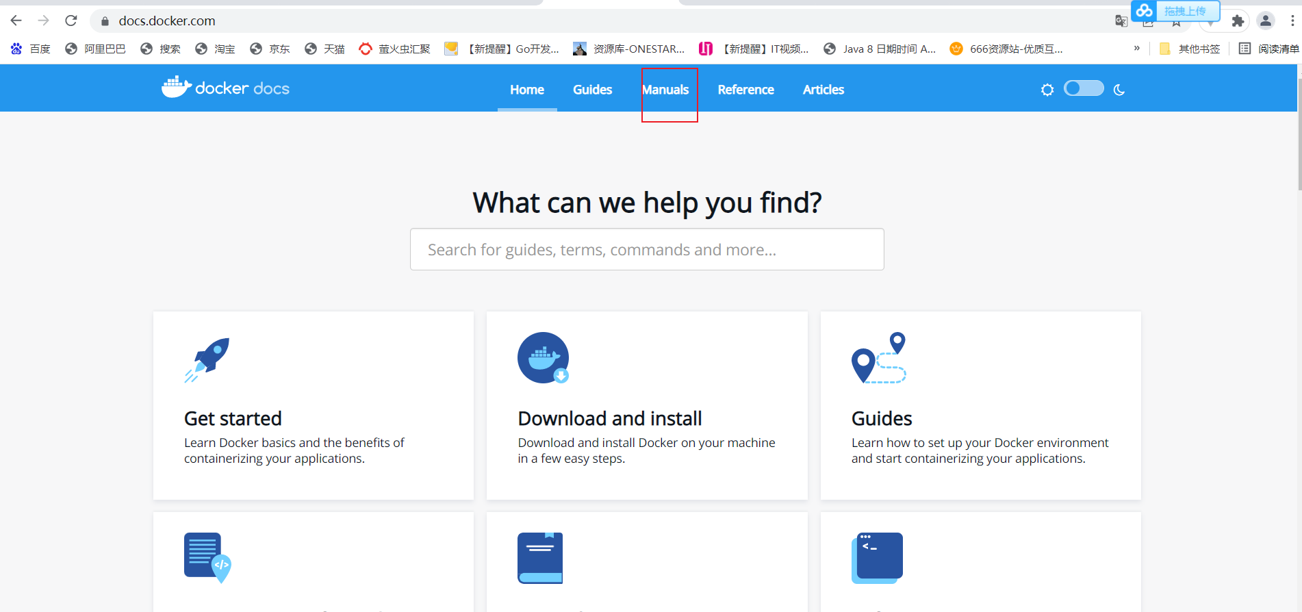This screenshot has width=1302, height=612.
Task: Open the 【新提醒】IT视频 bookmark
Action: [x=754, y=49]
